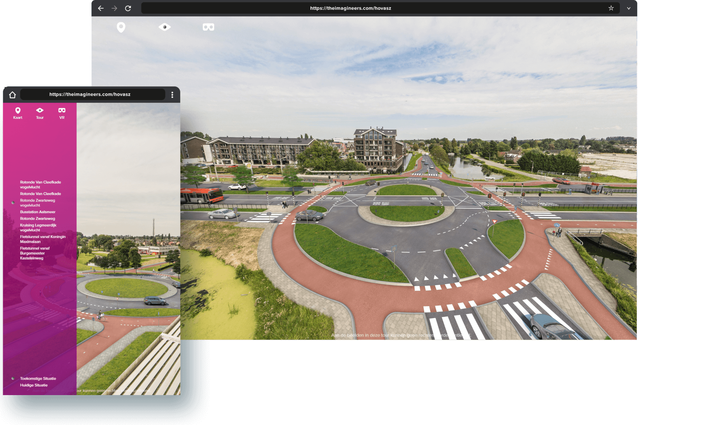728x425 pixels.
Task: Expand the chevron dropdown in desktop browser
Action: 628,8
